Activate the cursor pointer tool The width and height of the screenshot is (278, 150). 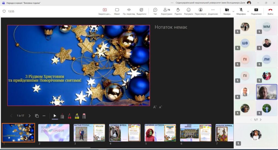(x=55, y=116)
